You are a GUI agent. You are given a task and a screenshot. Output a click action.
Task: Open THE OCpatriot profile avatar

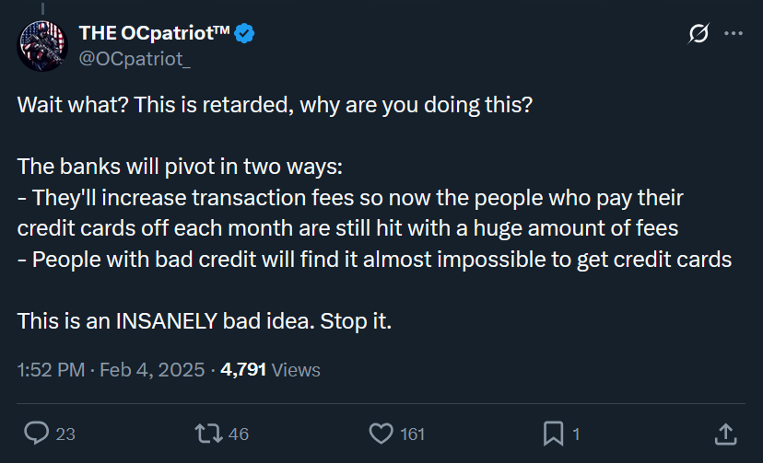coord(42,46)
